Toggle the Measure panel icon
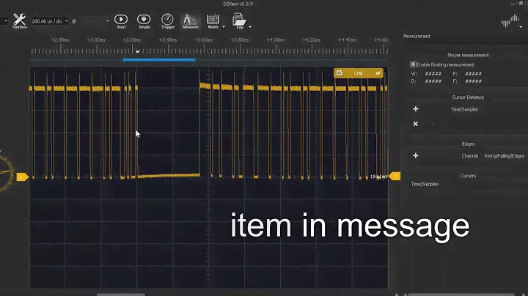528x296 pixels. tap(190, 19)
